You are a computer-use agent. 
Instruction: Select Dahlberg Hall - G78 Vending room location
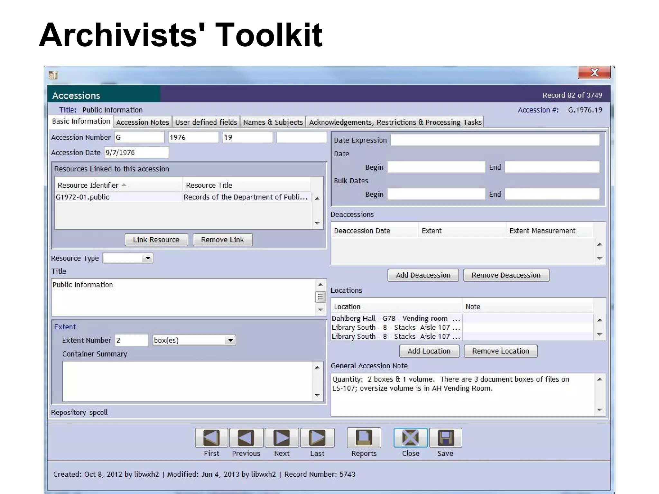(x=462, y=318)
